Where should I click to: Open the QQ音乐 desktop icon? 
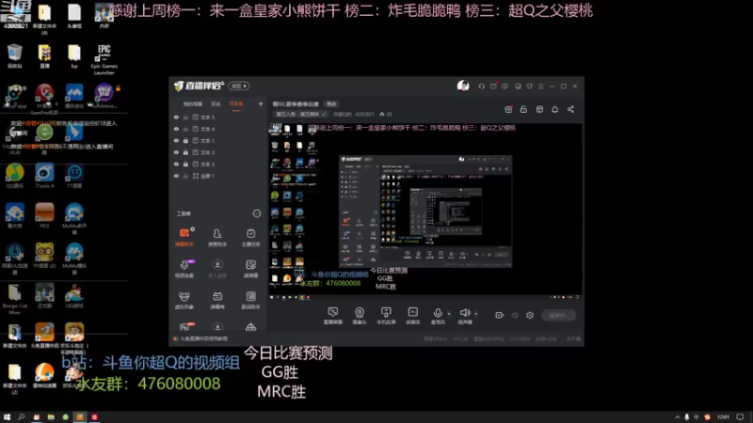pyautogui.click(x=15, y=176)
